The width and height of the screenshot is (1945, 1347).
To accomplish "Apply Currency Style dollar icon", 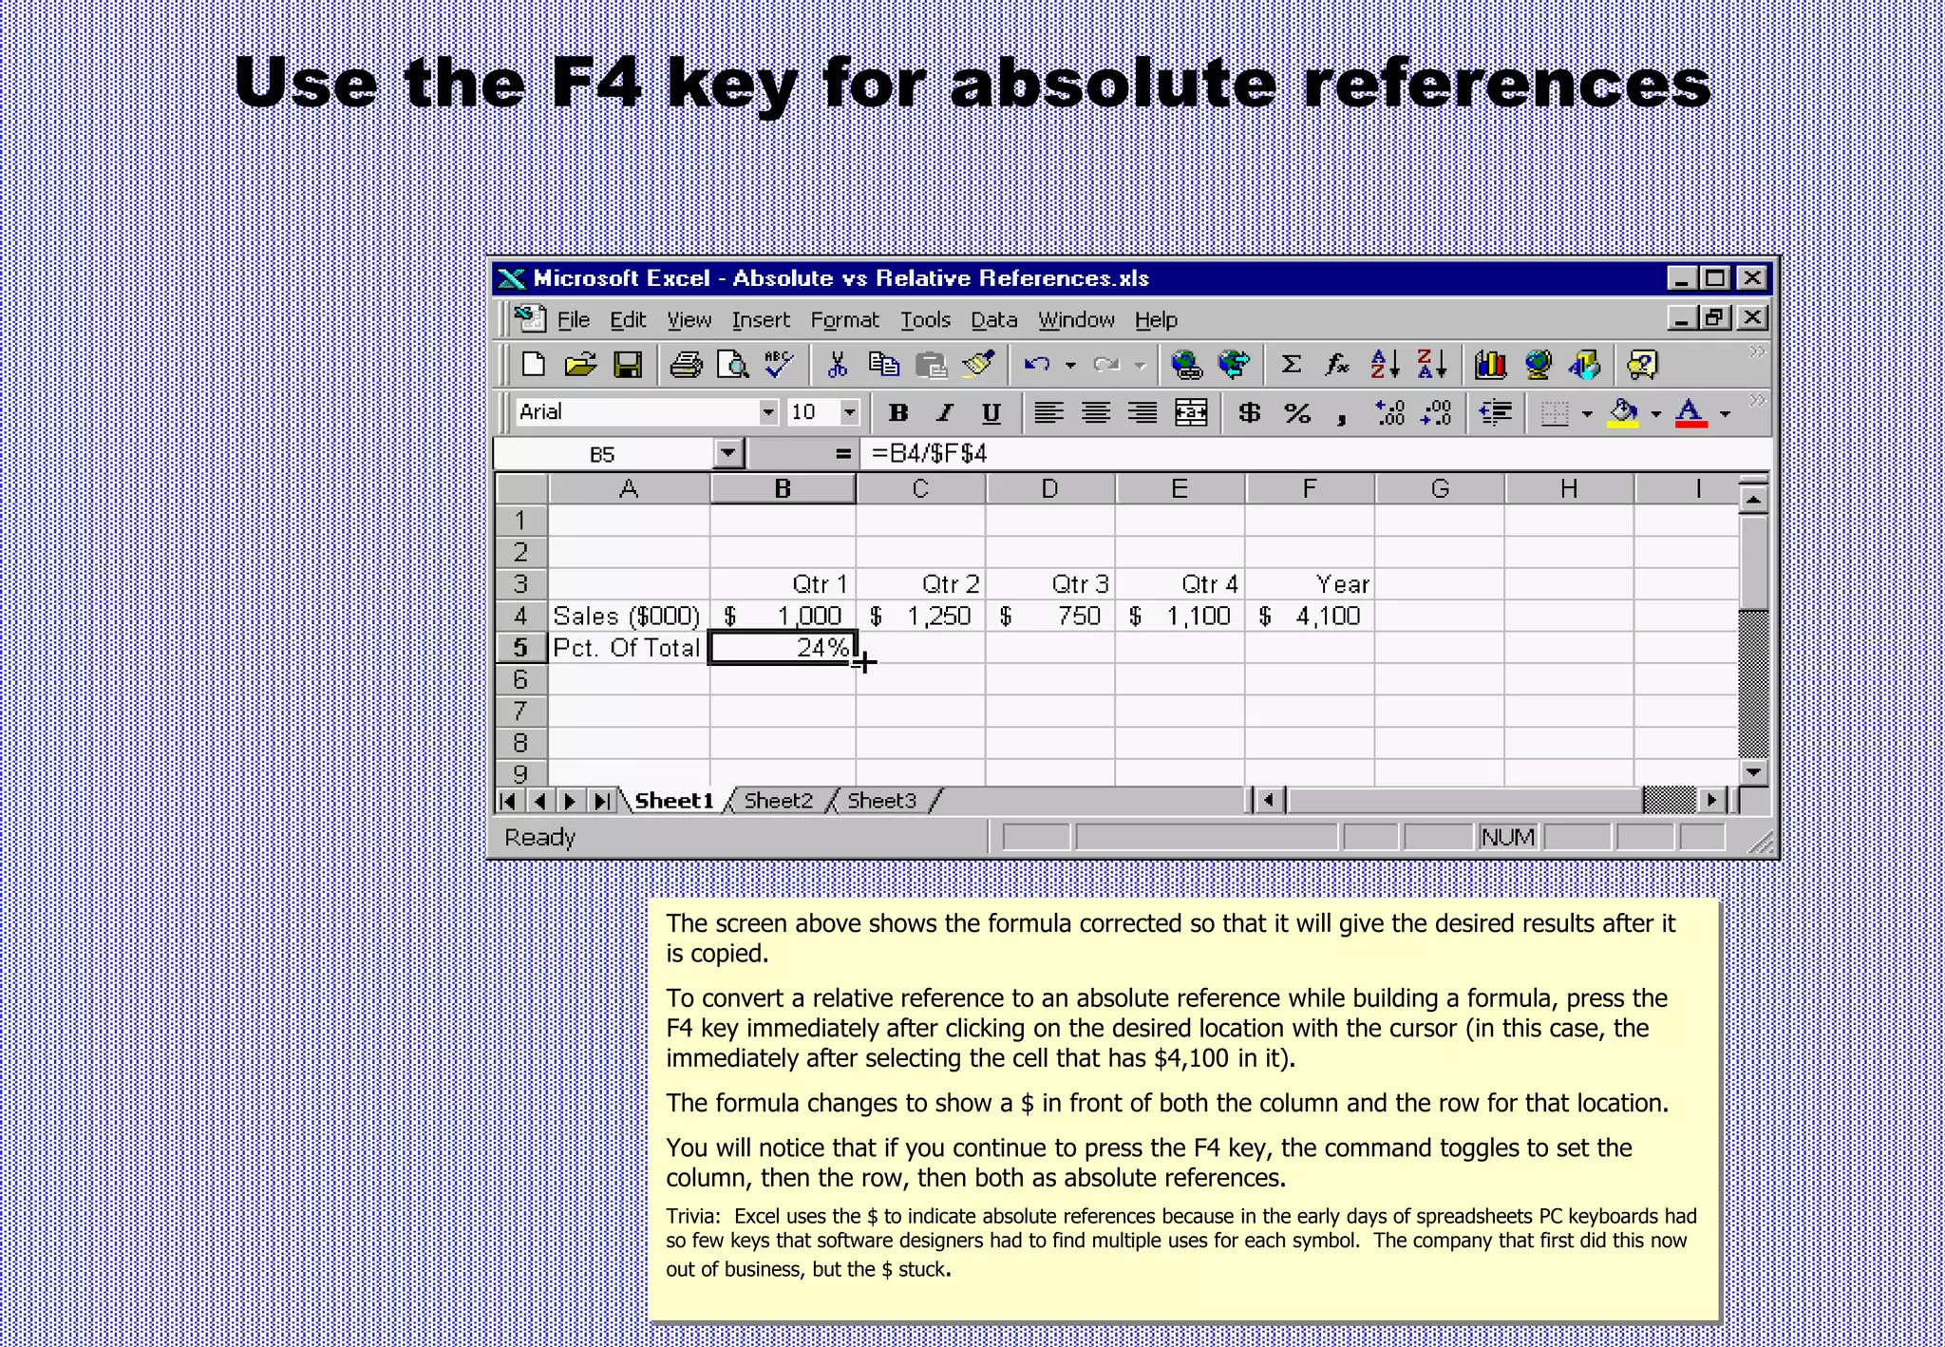I will (1250, 413).
